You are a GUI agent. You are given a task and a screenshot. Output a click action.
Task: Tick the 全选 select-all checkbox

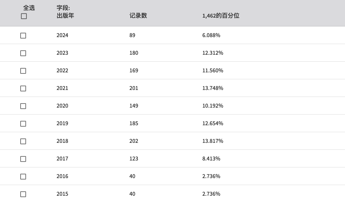click(24, 16)
